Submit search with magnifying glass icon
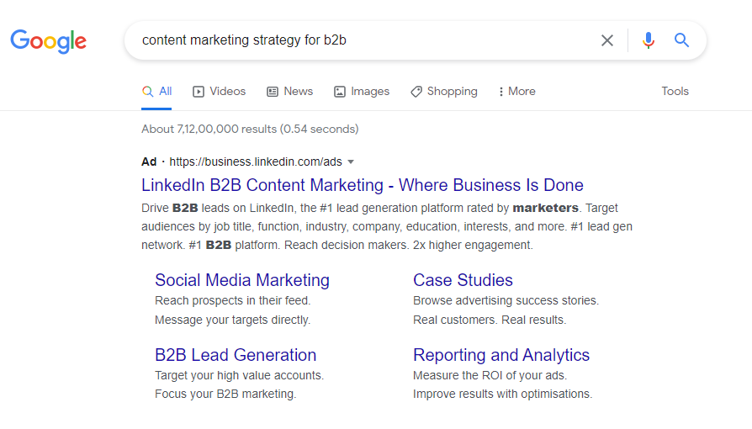Image resolution: width=752 pixels, height=429 pixels. click(681, 40)
